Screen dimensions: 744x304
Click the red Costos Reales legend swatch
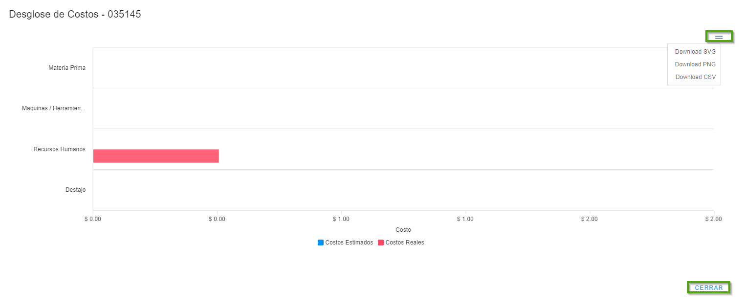381,243
